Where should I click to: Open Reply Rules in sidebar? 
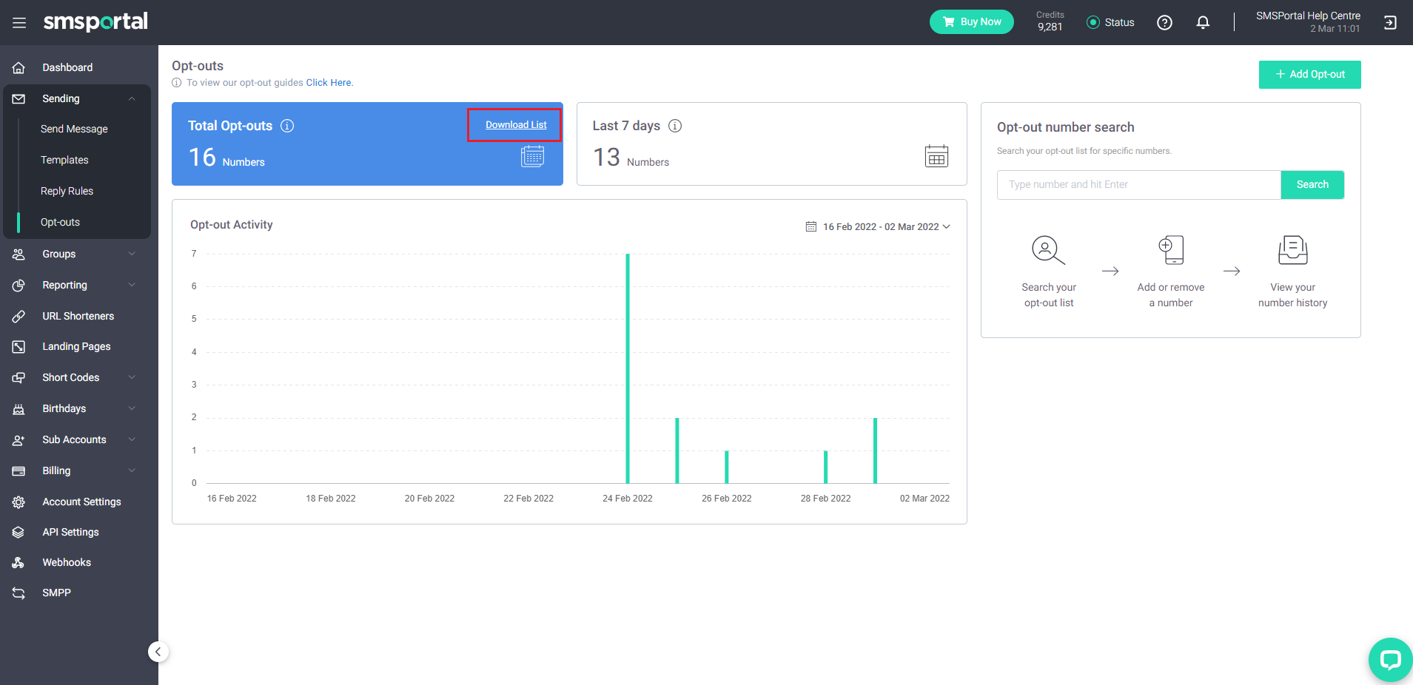(x=67, y=191)
